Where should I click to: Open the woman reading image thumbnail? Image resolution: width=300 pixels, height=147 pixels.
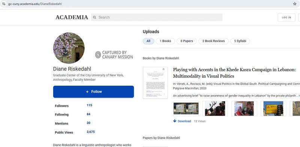244,108
